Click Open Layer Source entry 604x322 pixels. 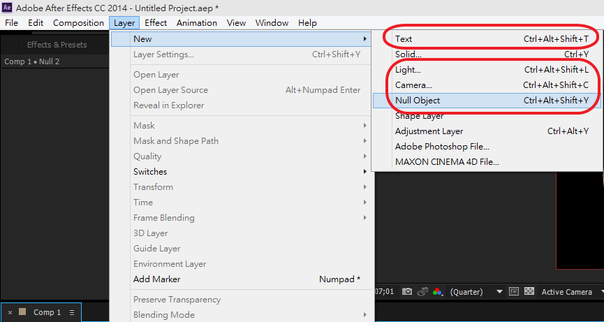241,90
